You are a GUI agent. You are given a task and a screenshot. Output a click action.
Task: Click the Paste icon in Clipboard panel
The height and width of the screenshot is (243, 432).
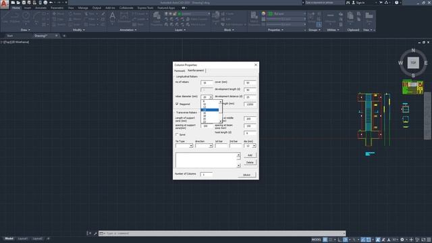pos(350,17)
